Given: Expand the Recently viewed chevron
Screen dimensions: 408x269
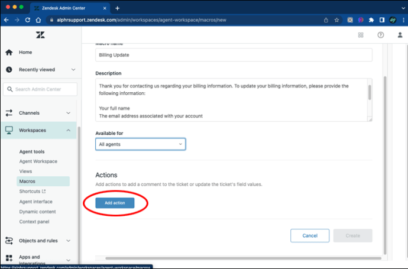Looking at the screenshot, I should 73,69.
